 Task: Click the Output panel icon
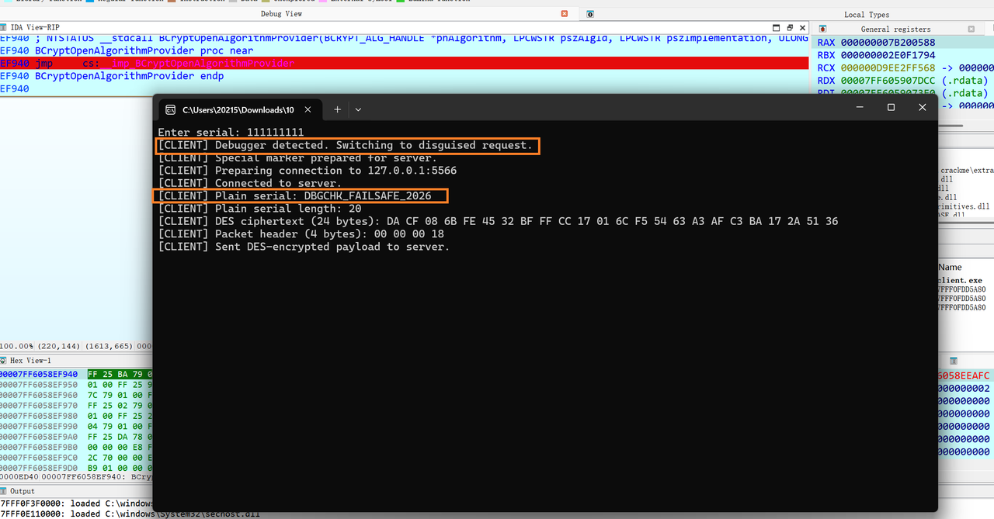click(x=5, y=491)
